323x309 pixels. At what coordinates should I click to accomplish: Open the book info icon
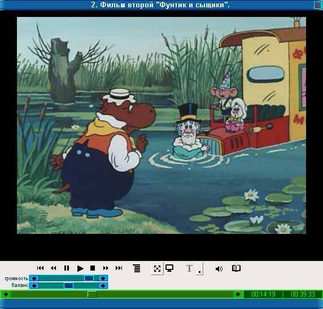[x=236, y=268]
